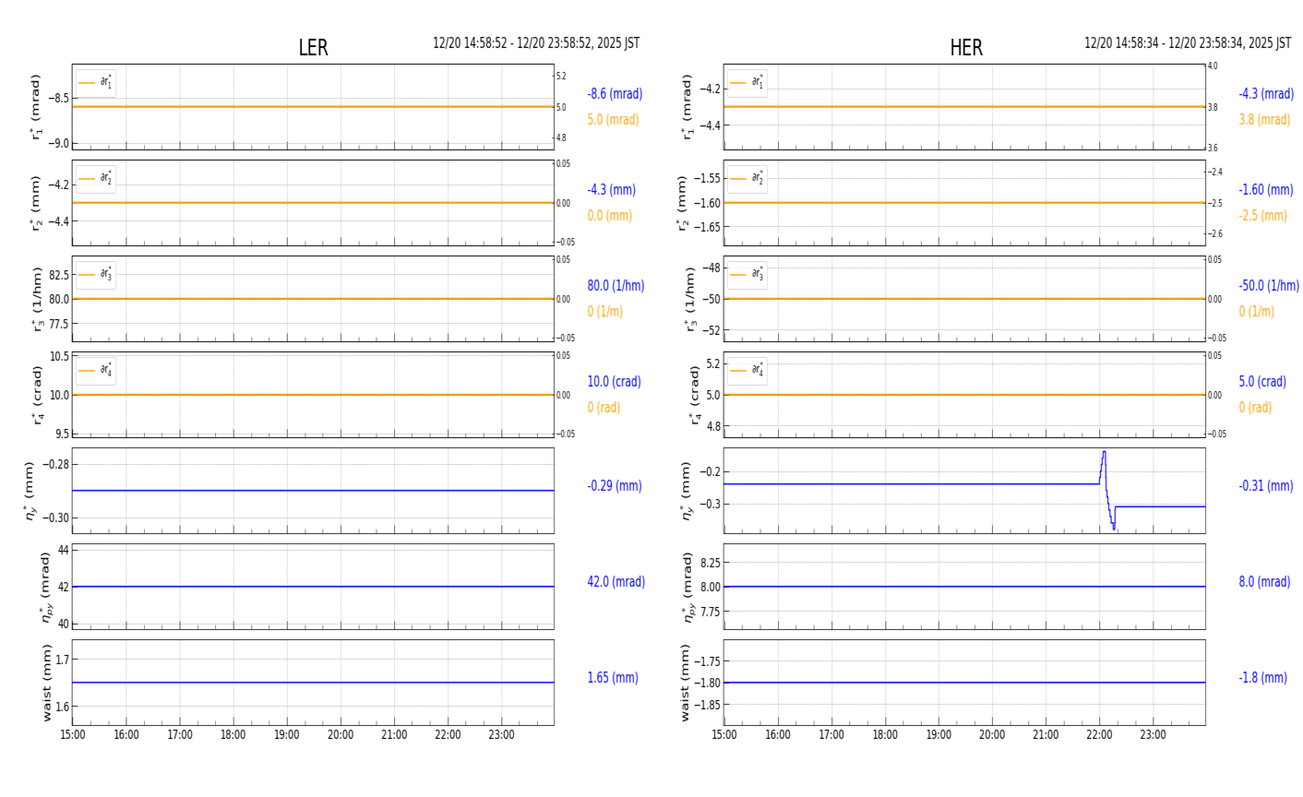The width and height of the screenshot is (1303, 797).
Task: Click the 22:00 tick under HER
Action: [x=1099, y=735]
